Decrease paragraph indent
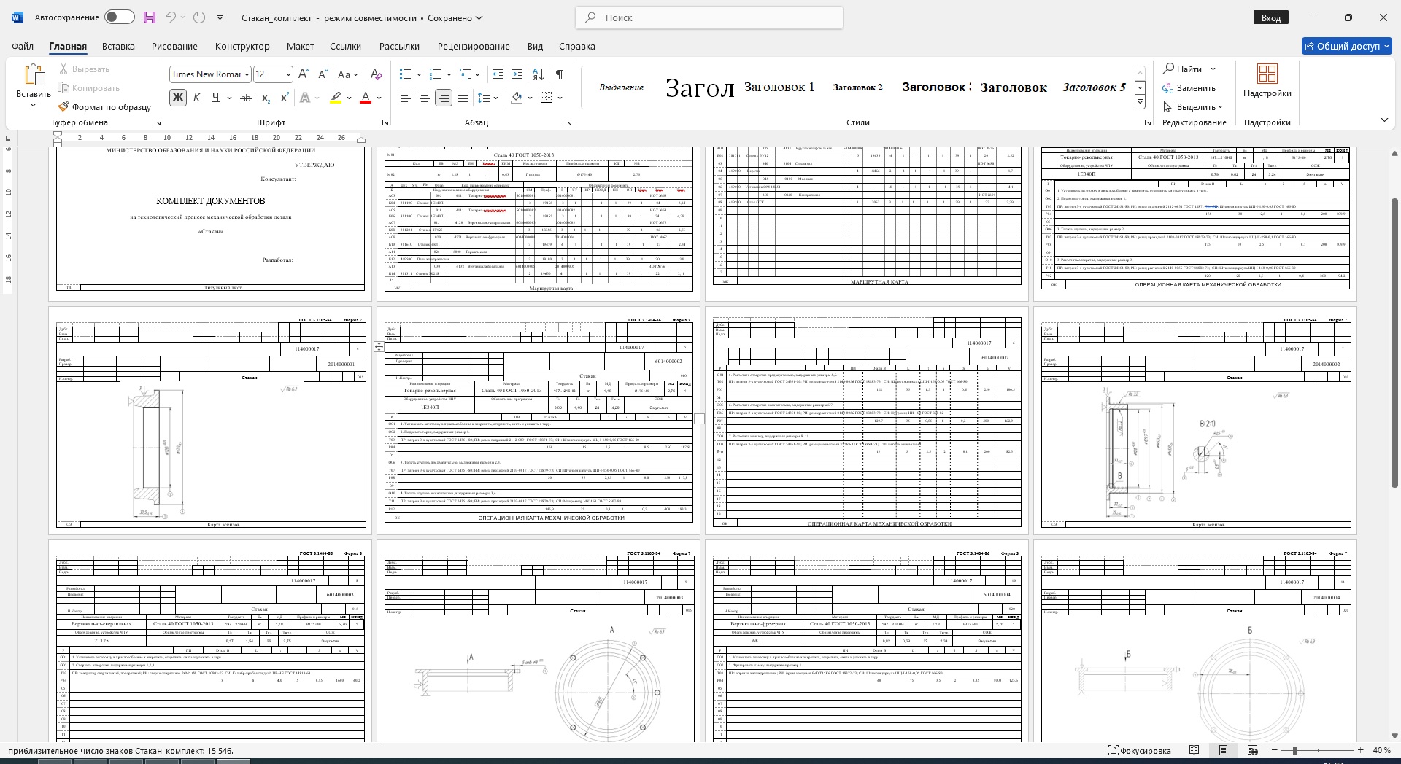The image size is (1401, 764). click(498, 74)
